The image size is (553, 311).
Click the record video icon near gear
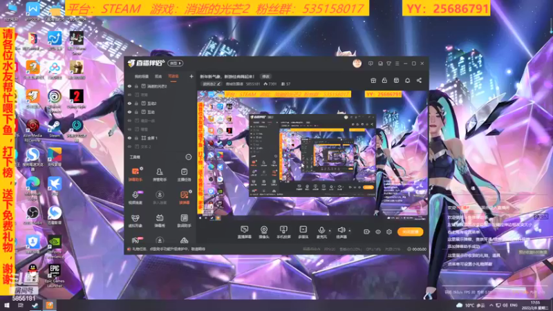(366, 232)
